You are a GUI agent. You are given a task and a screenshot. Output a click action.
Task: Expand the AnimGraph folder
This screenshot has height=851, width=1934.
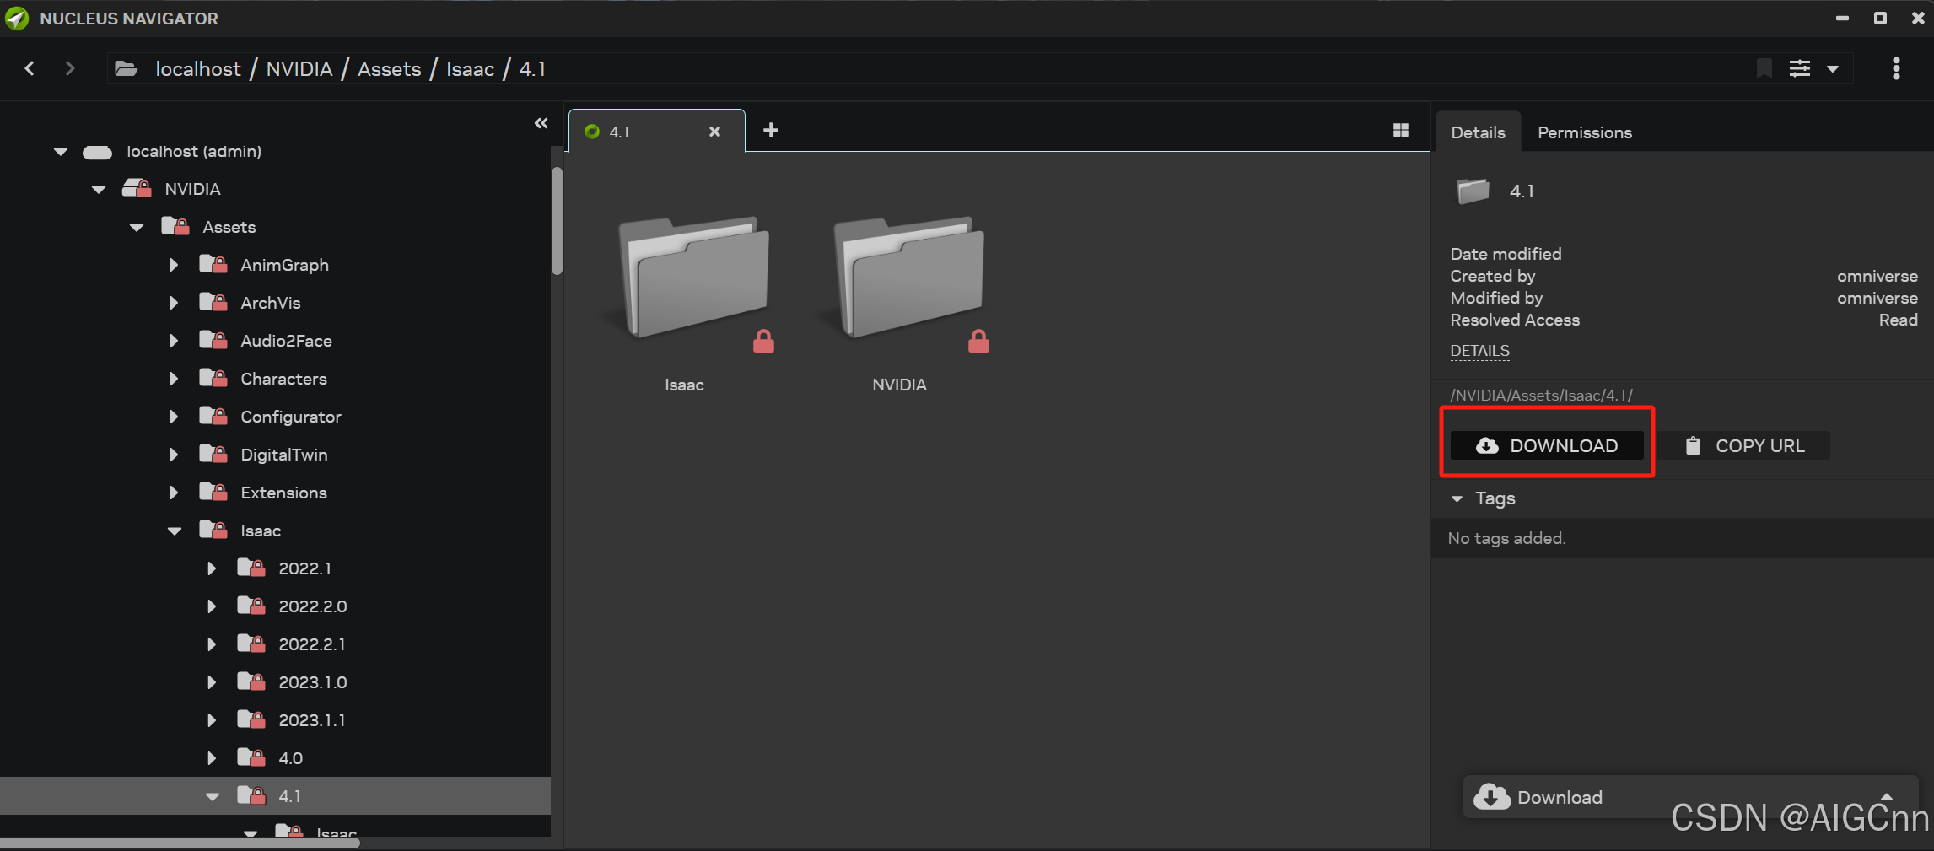coord(174,265)
